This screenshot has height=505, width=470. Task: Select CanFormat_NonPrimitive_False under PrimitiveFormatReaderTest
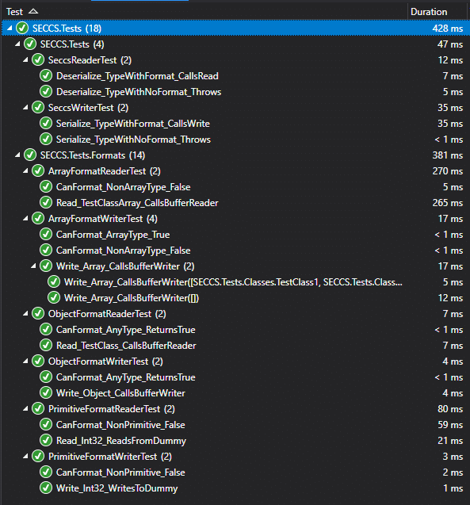click(x=120, y=425)
